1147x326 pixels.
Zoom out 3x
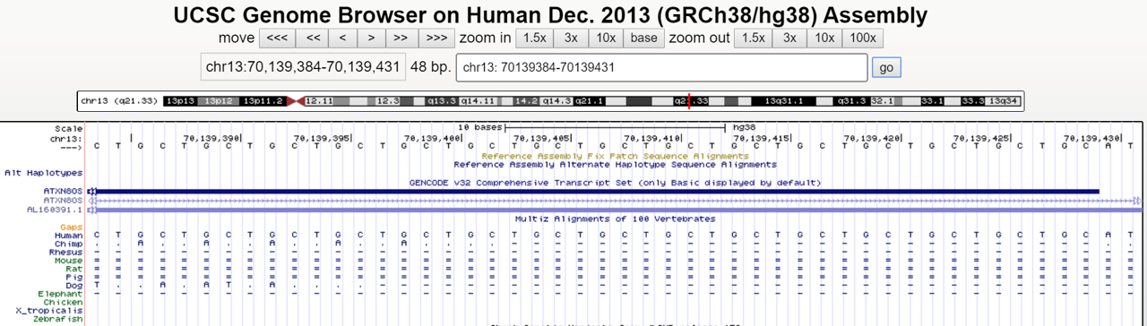pyautogui.click(x=789, y=38)
